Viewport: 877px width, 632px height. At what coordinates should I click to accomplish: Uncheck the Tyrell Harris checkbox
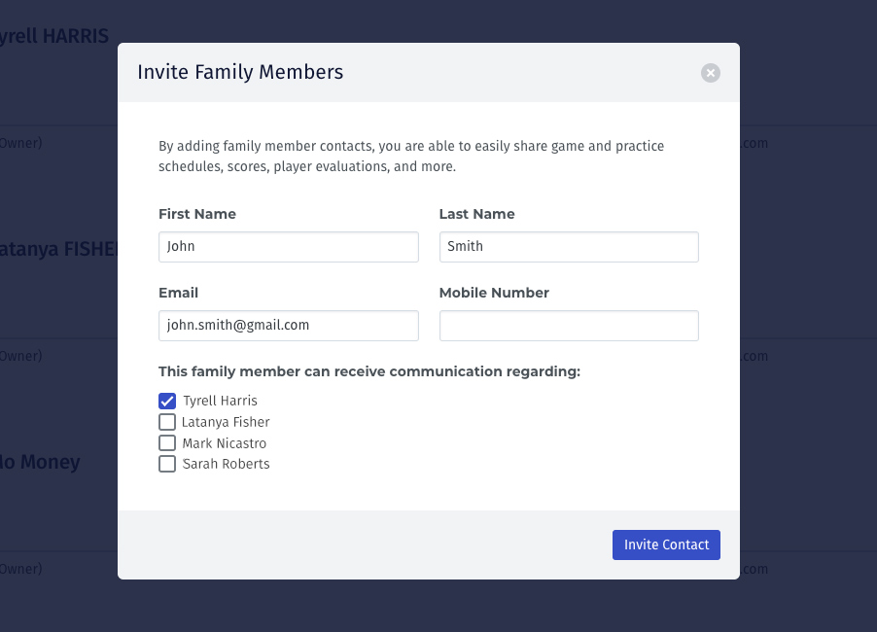(x=167, y=401)
